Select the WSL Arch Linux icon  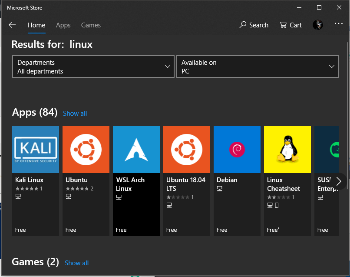click(136, 150)
